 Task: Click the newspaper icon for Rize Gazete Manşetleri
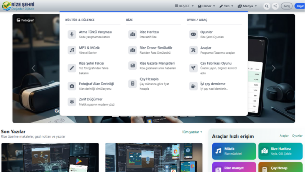click(132, 66)
